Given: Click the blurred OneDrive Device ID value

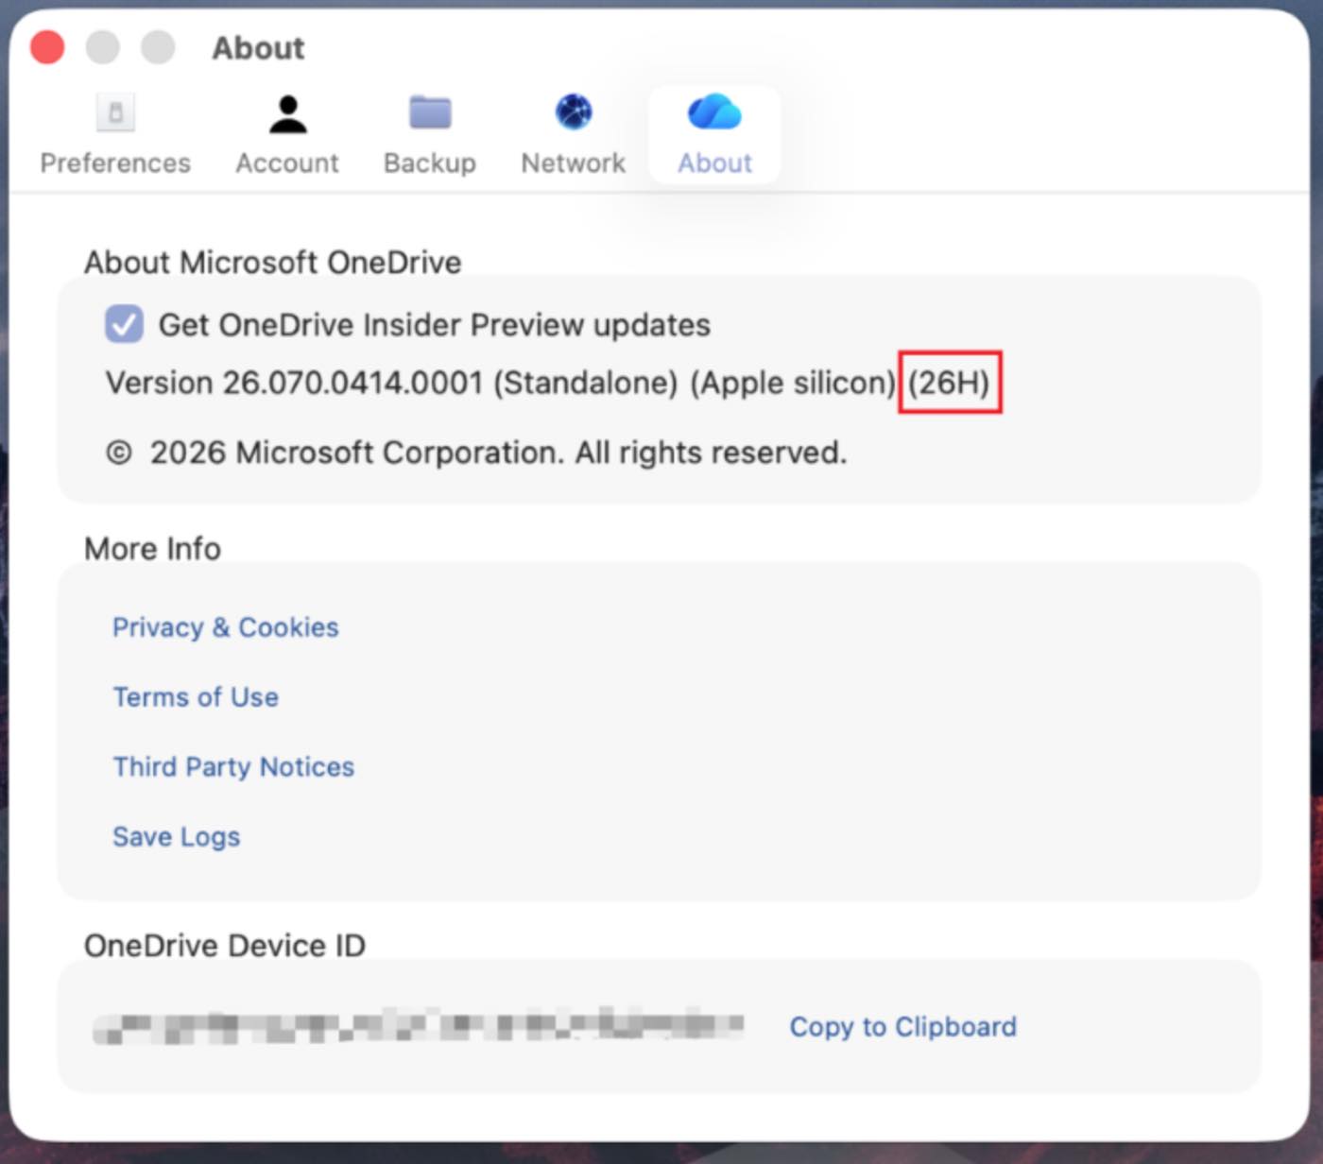Looking at the screenshot, I should click(x=419, y=1027).
